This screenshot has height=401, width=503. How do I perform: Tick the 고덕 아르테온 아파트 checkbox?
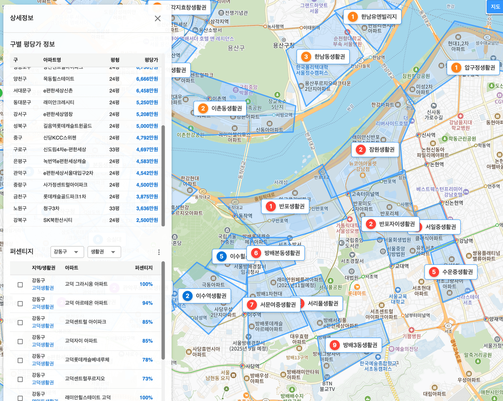pyautogui.click(x=20, y=303)
